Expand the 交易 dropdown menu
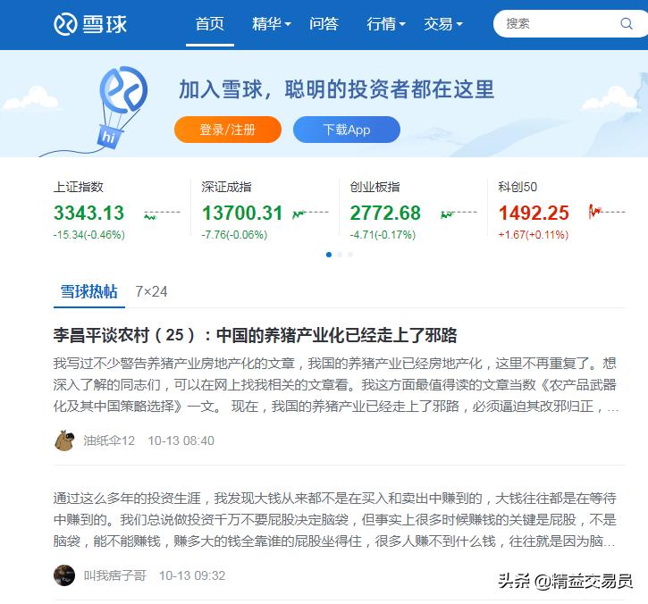 click(443, 24)
